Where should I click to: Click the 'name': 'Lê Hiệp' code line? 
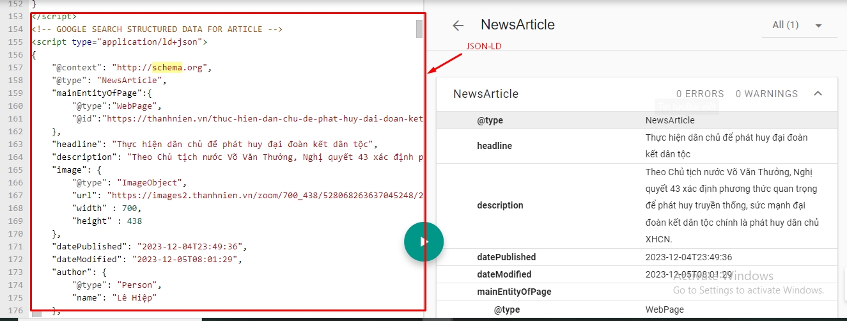114,297
